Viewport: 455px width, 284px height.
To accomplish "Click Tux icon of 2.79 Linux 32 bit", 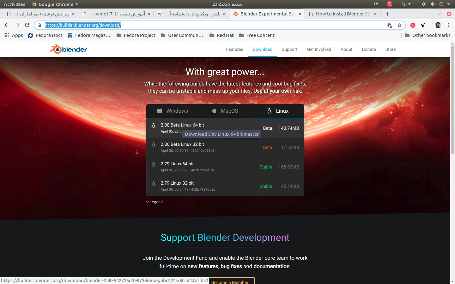I will [x=154, y=183].
